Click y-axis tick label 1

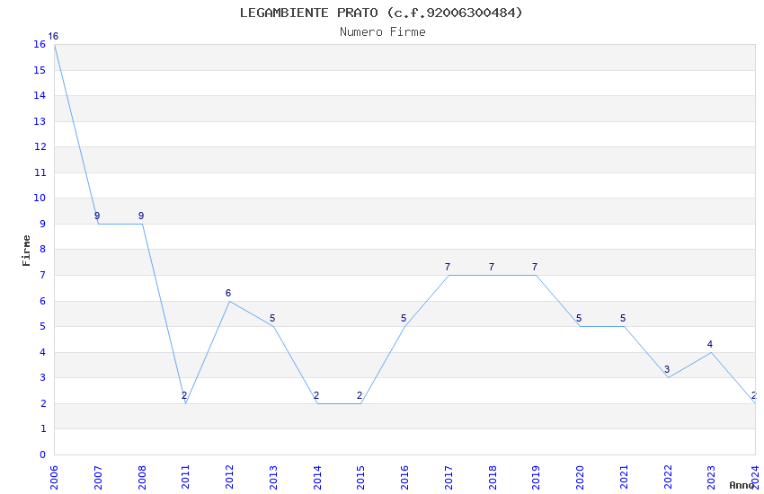pyautogui.click(x=43, y=428)
